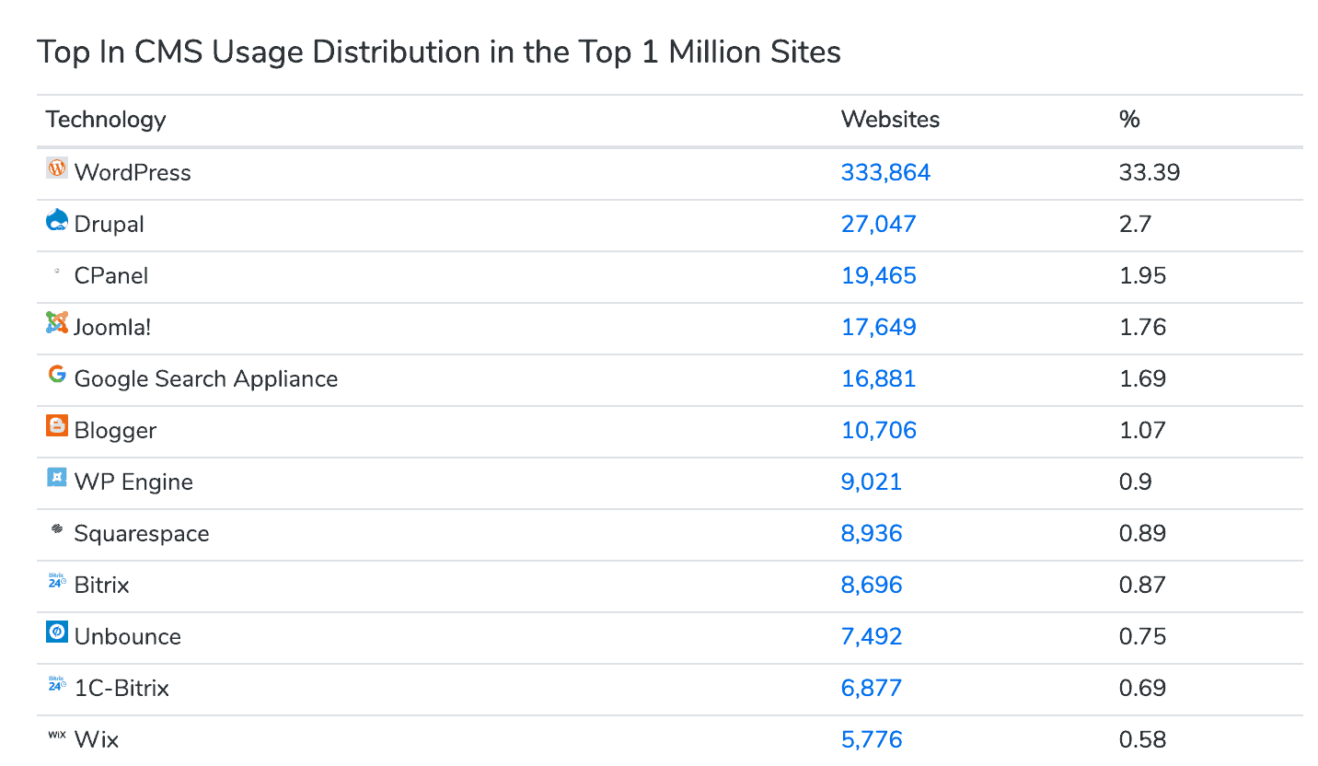The width and height of the screenshot is (1318, 766).
Task: Click the Unbounce logo icon
Action: (x=57, y=633)
